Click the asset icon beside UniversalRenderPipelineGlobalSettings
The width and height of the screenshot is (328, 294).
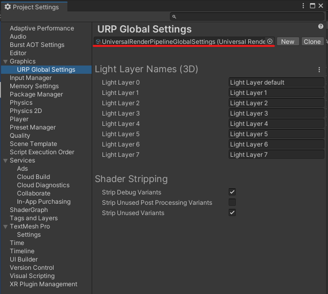pyautogui.click(x=98, y=42)
